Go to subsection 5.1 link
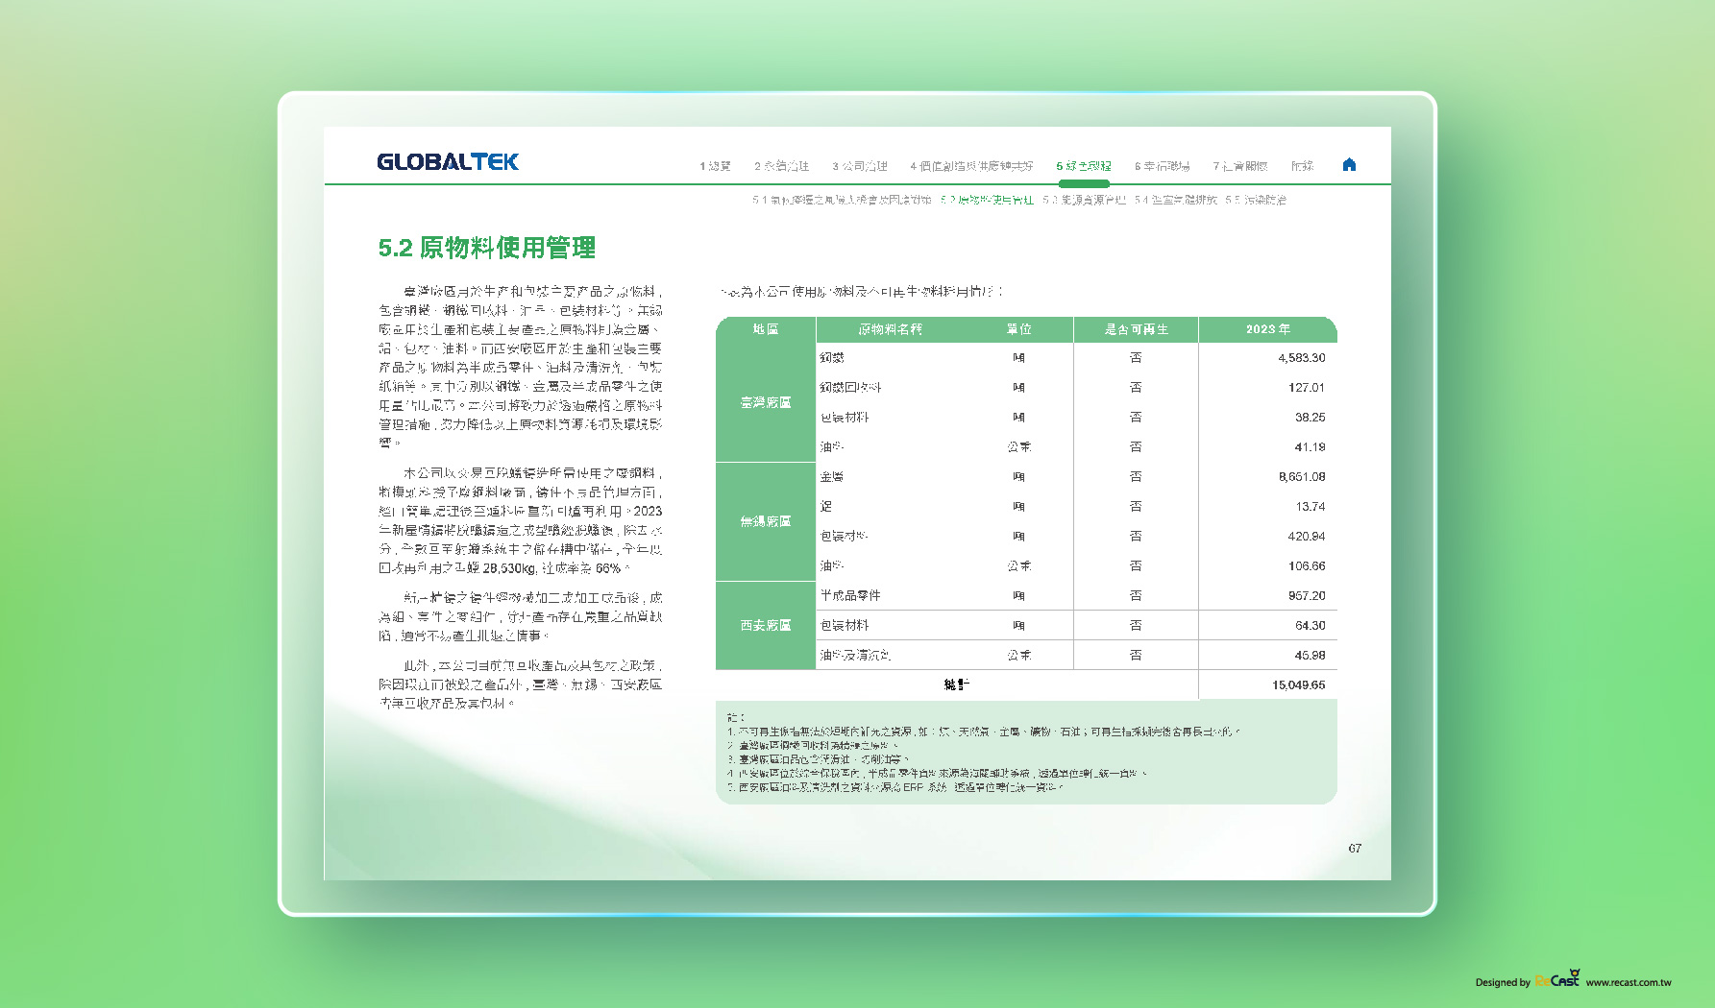The height and width of the screenshot is (1008, 1715). (x=842, y=200)
